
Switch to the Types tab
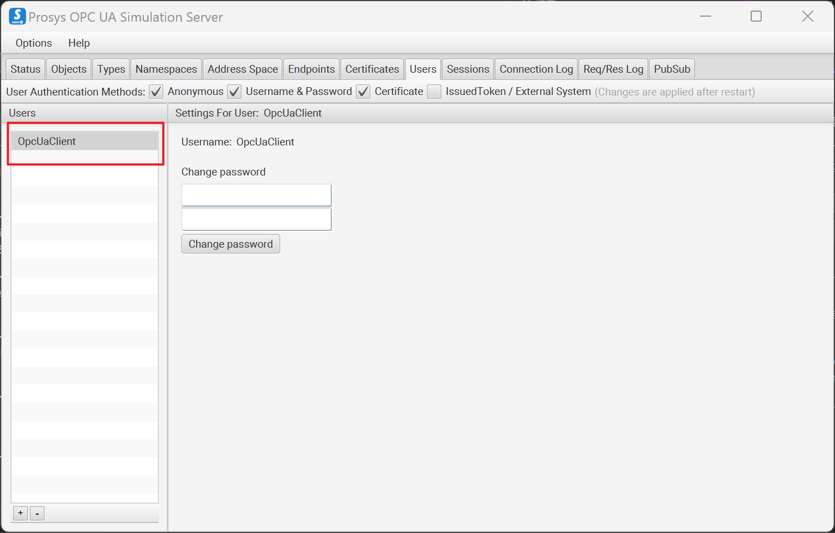click(111, 69)
